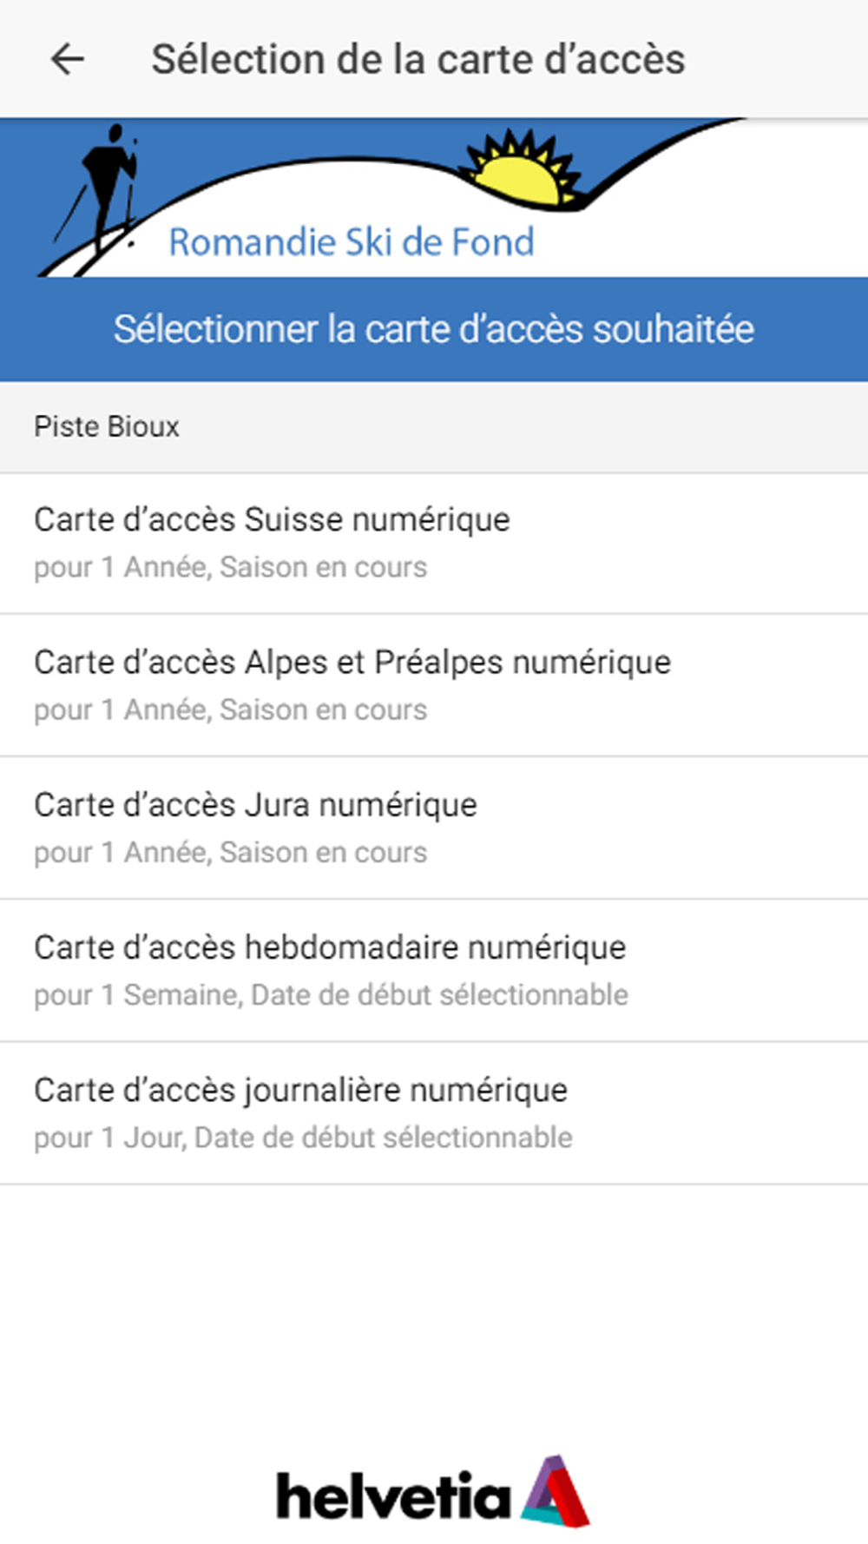
Task: Click the pour 1 Jour subtitle
Action: (303, 1138)
